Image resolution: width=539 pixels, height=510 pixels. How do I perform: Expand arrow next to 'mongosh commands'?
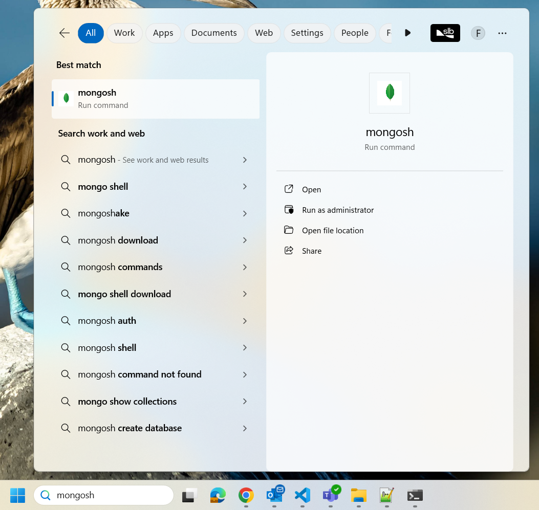coord(245,267)
